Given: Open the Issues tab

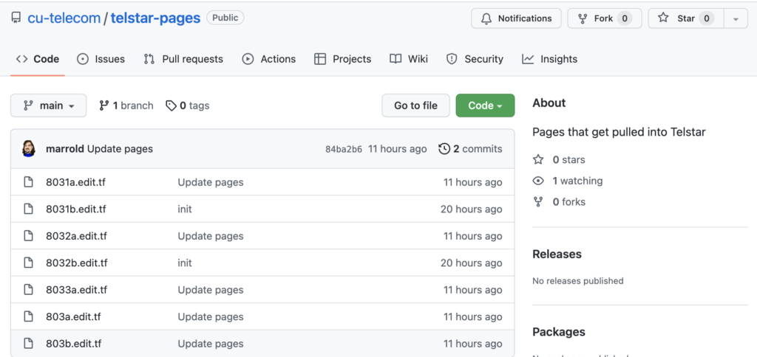Looking at the screenshot, I should pos(101,59).
